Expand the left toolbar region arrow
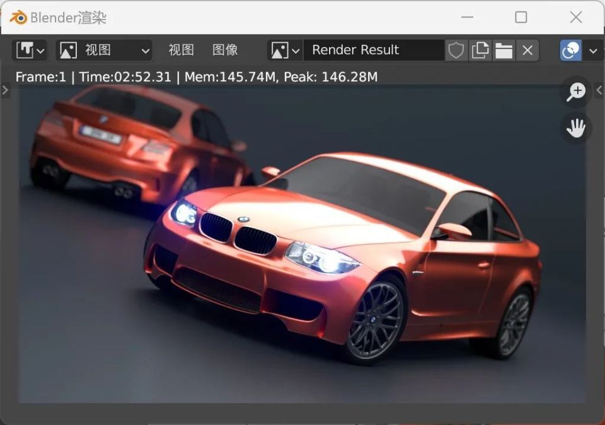This screenshot has width=605, height=425. 5,90
